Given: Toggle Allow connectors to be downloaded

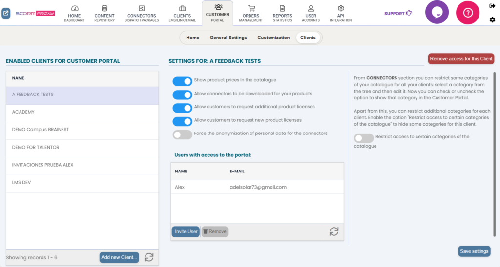Looking at the screenshot, I should point(183,95).
